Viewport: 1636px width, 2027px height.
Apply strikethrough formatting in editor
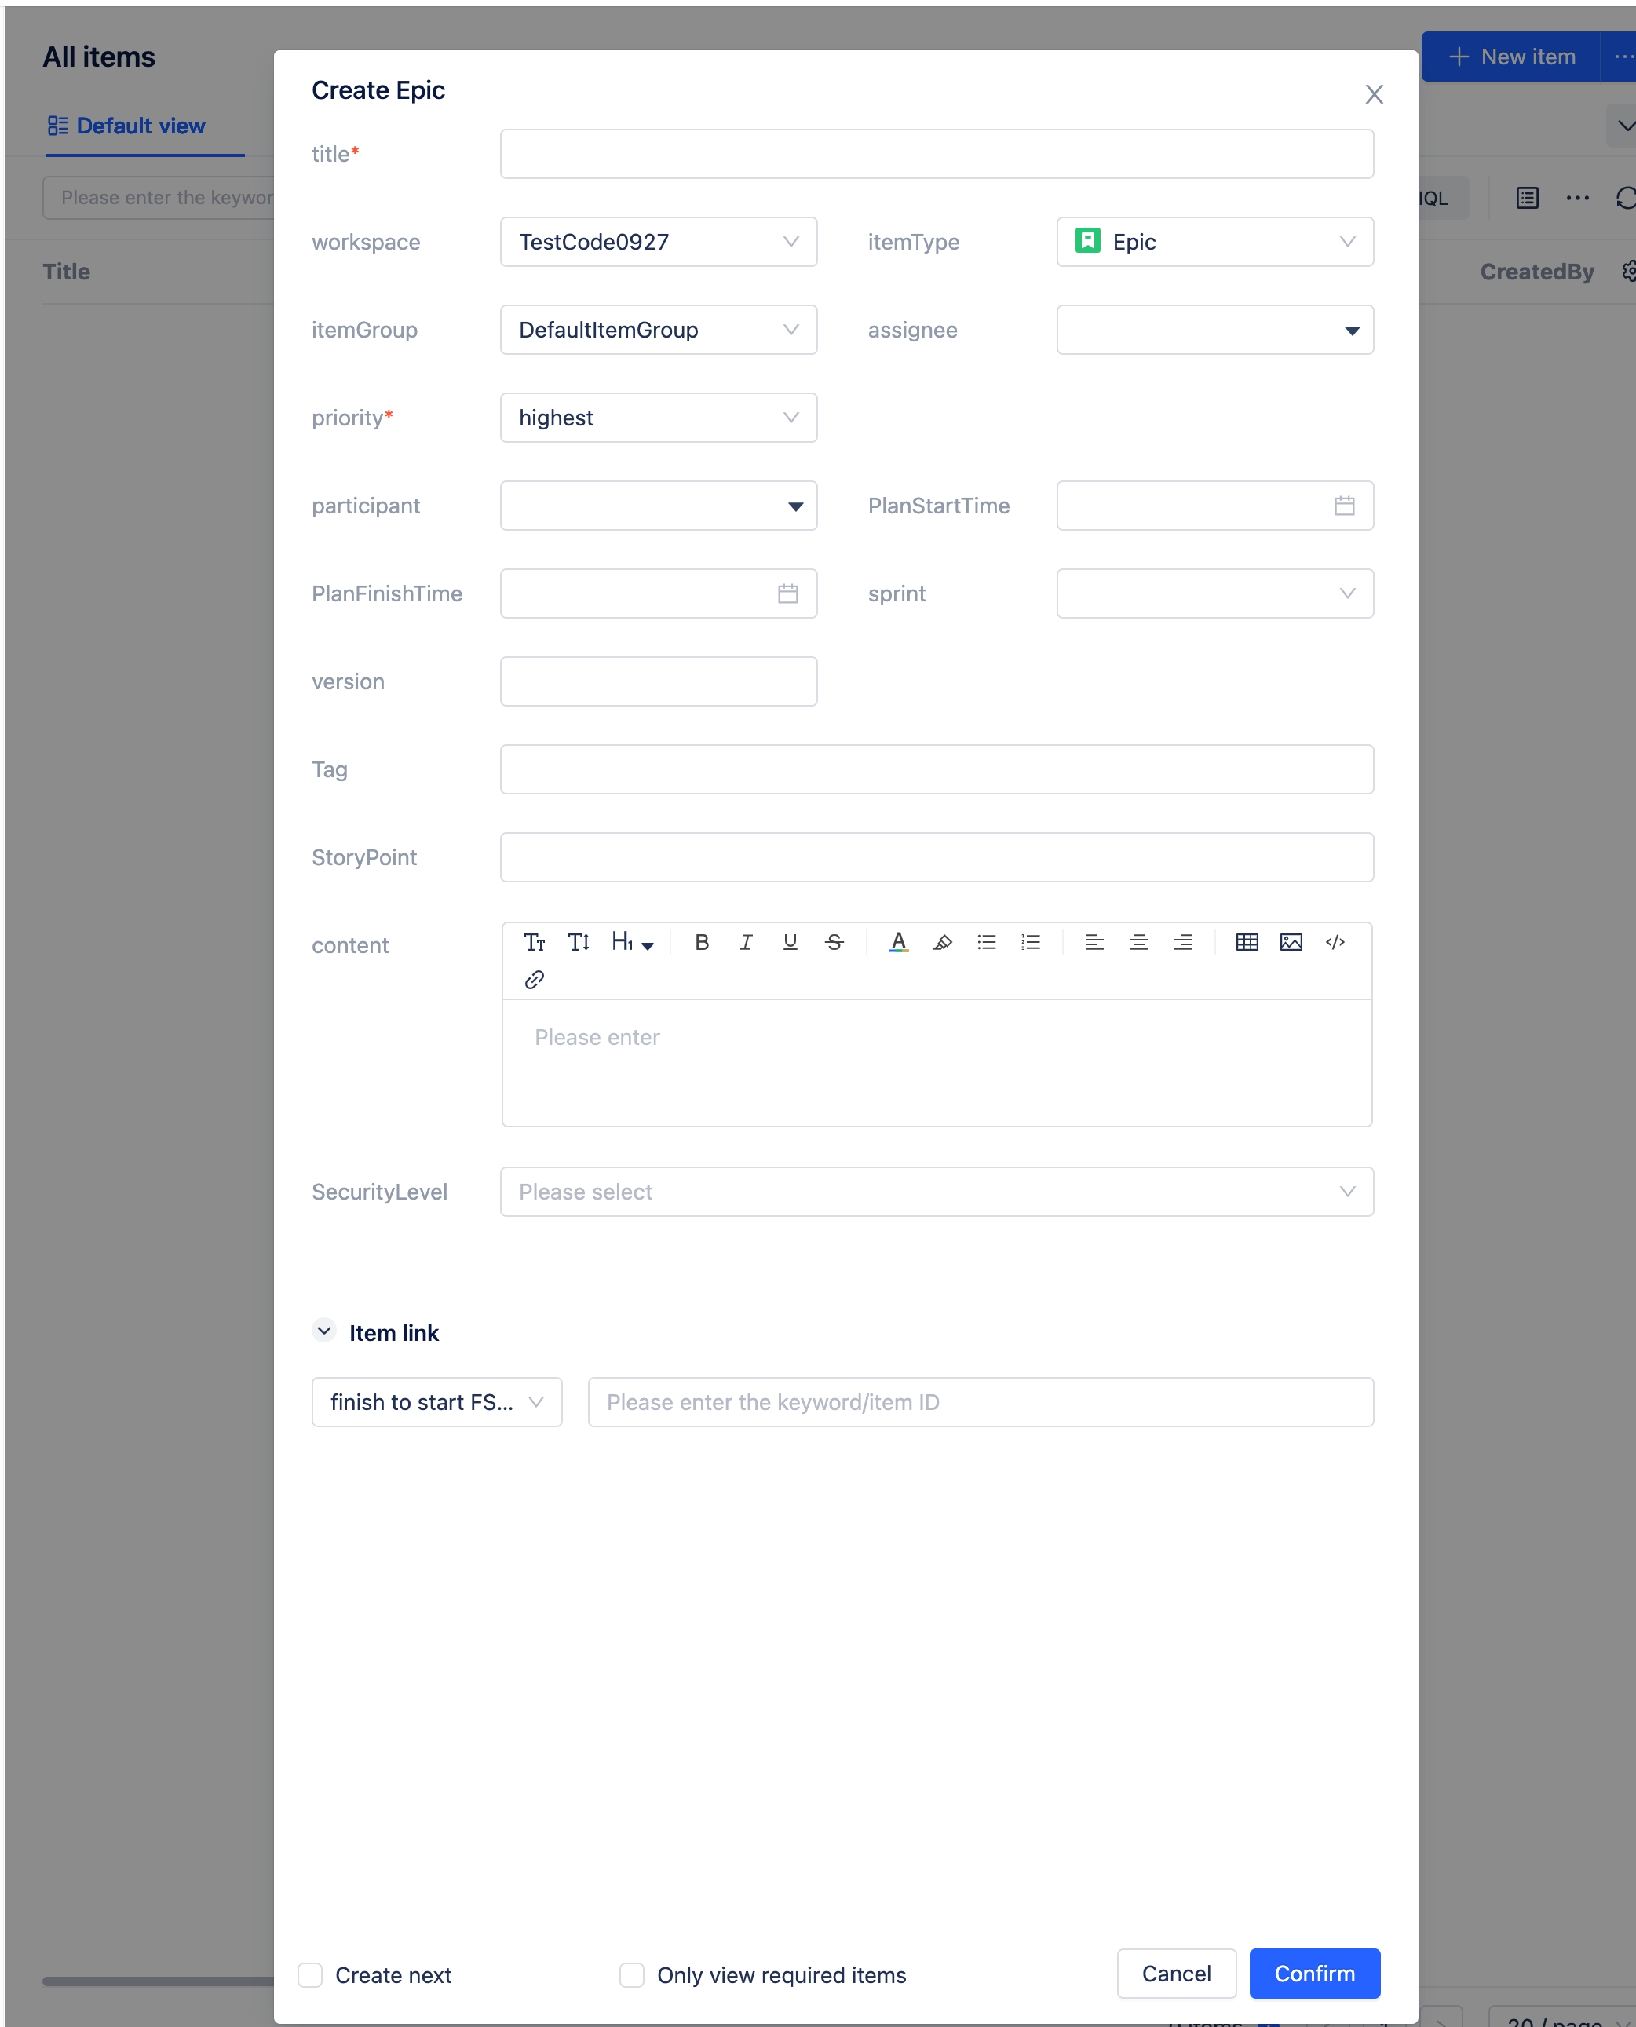[x=834, y=941]
